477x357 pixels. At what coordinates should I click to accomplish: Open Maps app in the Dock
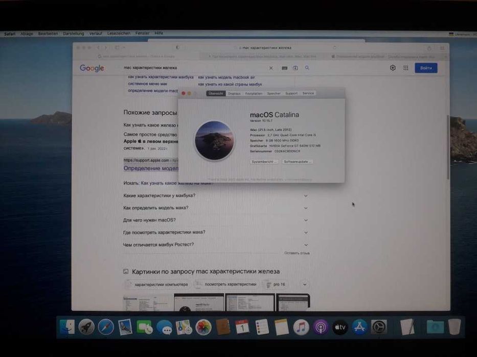click(184, 327)
